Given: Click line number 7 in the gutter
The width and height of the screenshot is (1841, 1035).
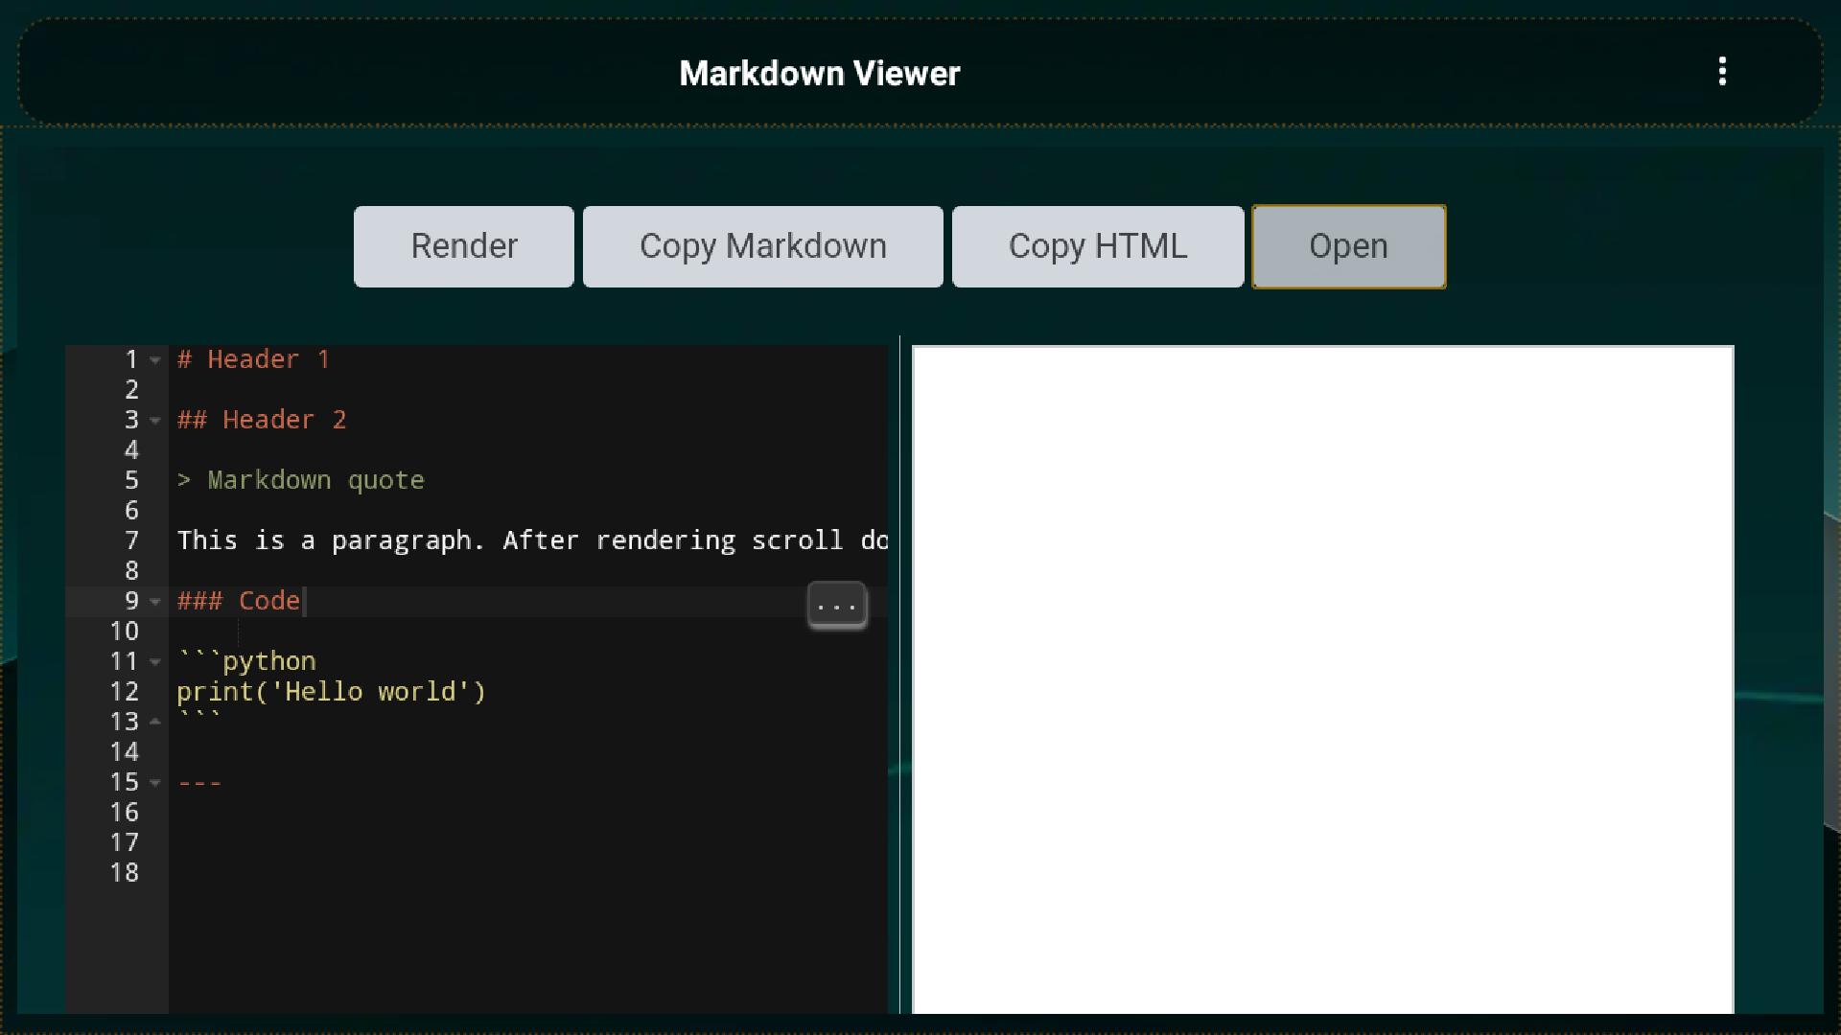Looking at the screenshot, I should coord(131,540).
